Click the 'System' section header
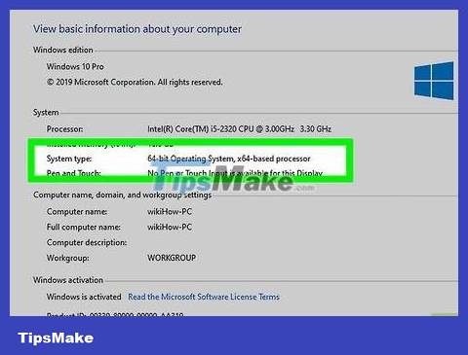 tap(46, 113)
